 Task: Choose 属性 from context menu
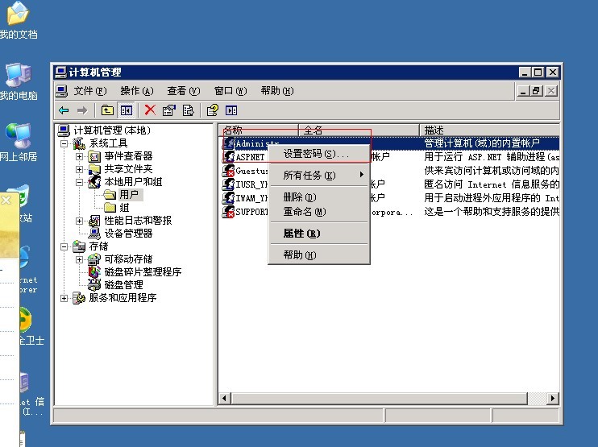tap(319, 234)
